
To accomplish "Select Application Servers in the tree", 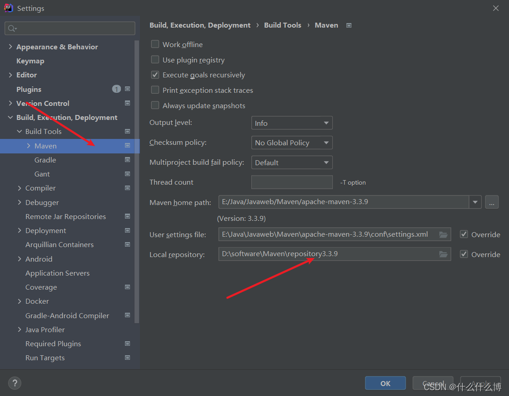I will (58, 273).
